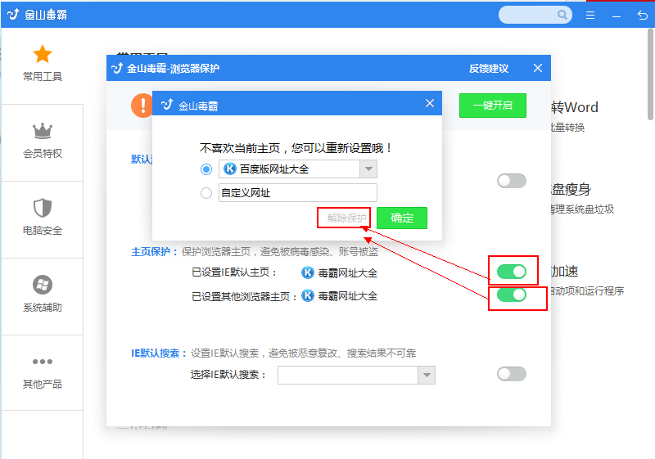Image resolution: width=655 pixels, height=459 pixels.
Task: Select the 自定义网址 radio button
Action: point(206,193)
